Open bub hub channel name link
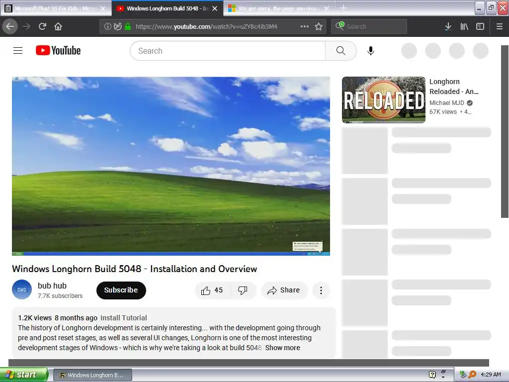 (x=52, y=286)
